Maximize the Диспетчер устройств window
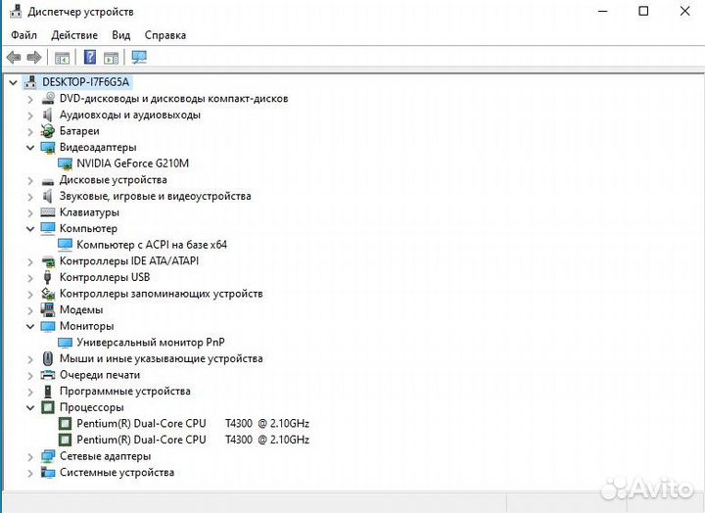The image size is (705, 513). pyautogui.click(x=643, y=11)
